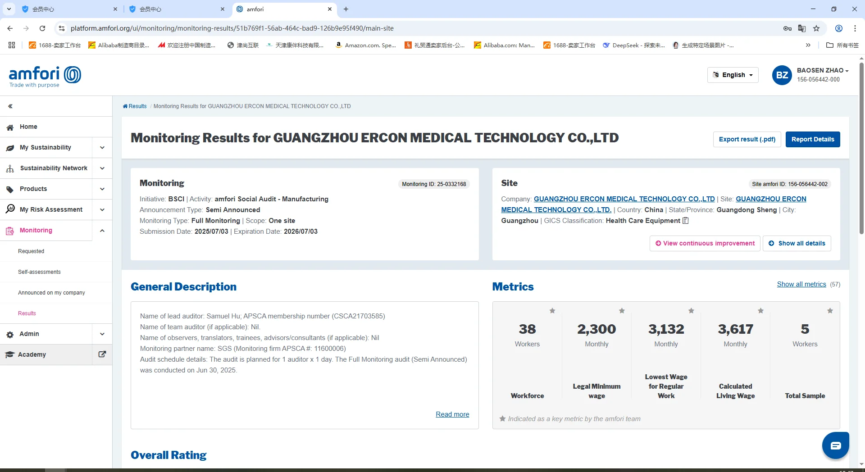Screen dimensions: 865x472
Task: Expand the My Sustainability menu
Action: pyautogui.click(x=102, y=147)
